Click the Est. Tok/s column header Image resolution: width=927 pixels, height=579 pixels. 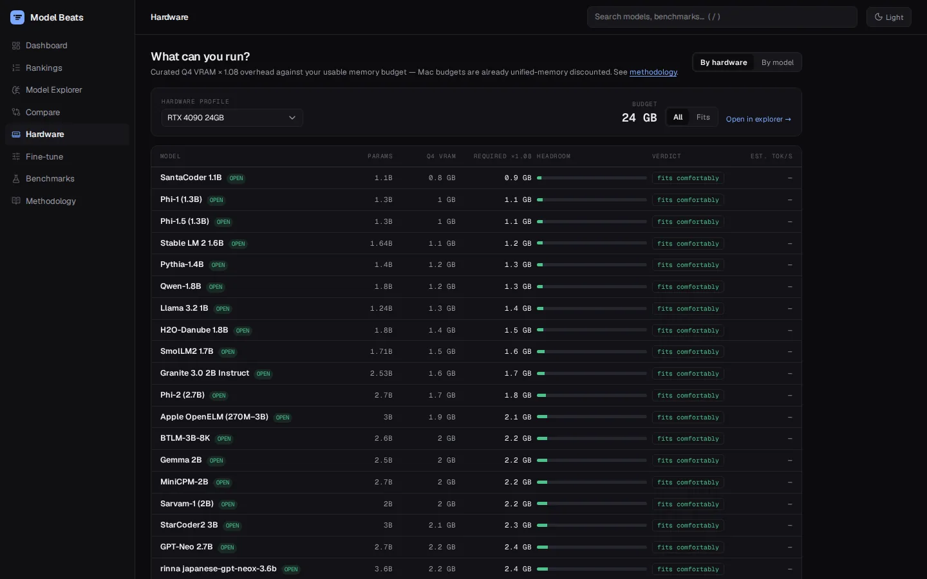point(771,156)
